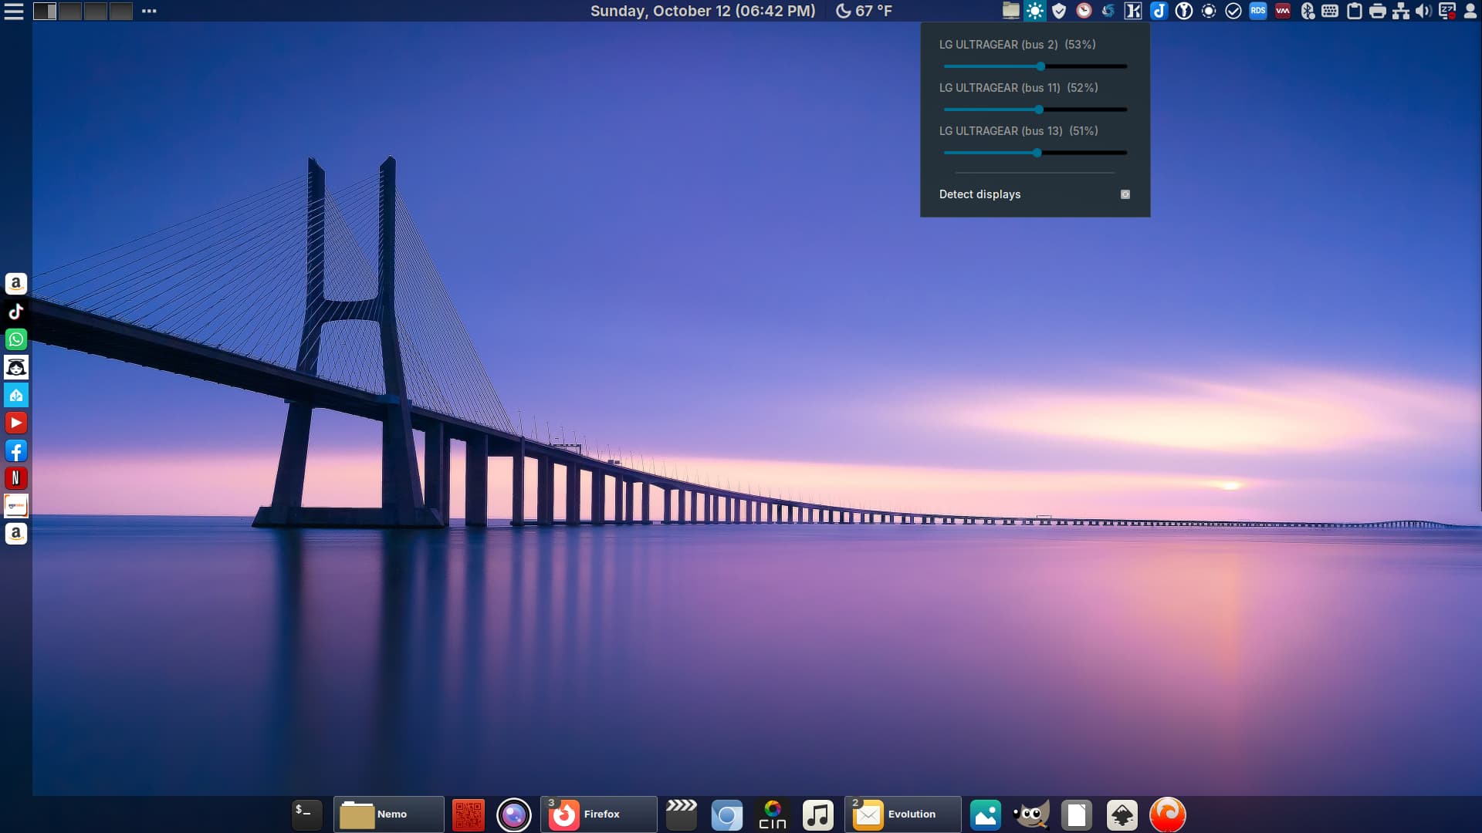The height and width of the screenshot is (833, 1482).
Task: Open the volume applet in the tray
Action: 1423,11
